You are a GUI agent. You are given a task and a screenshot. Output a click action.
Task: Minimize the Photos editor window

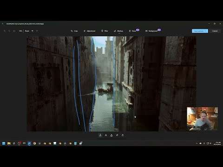209,24
